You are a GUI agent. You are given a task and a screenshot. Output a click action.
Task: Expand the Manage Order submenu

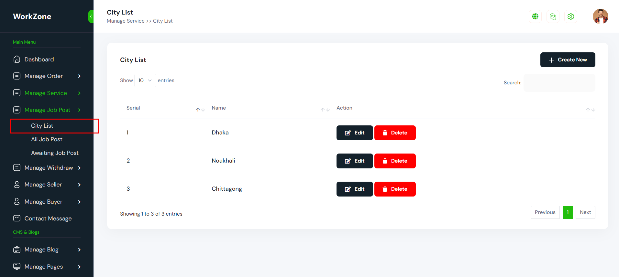(x=79, y=76)
